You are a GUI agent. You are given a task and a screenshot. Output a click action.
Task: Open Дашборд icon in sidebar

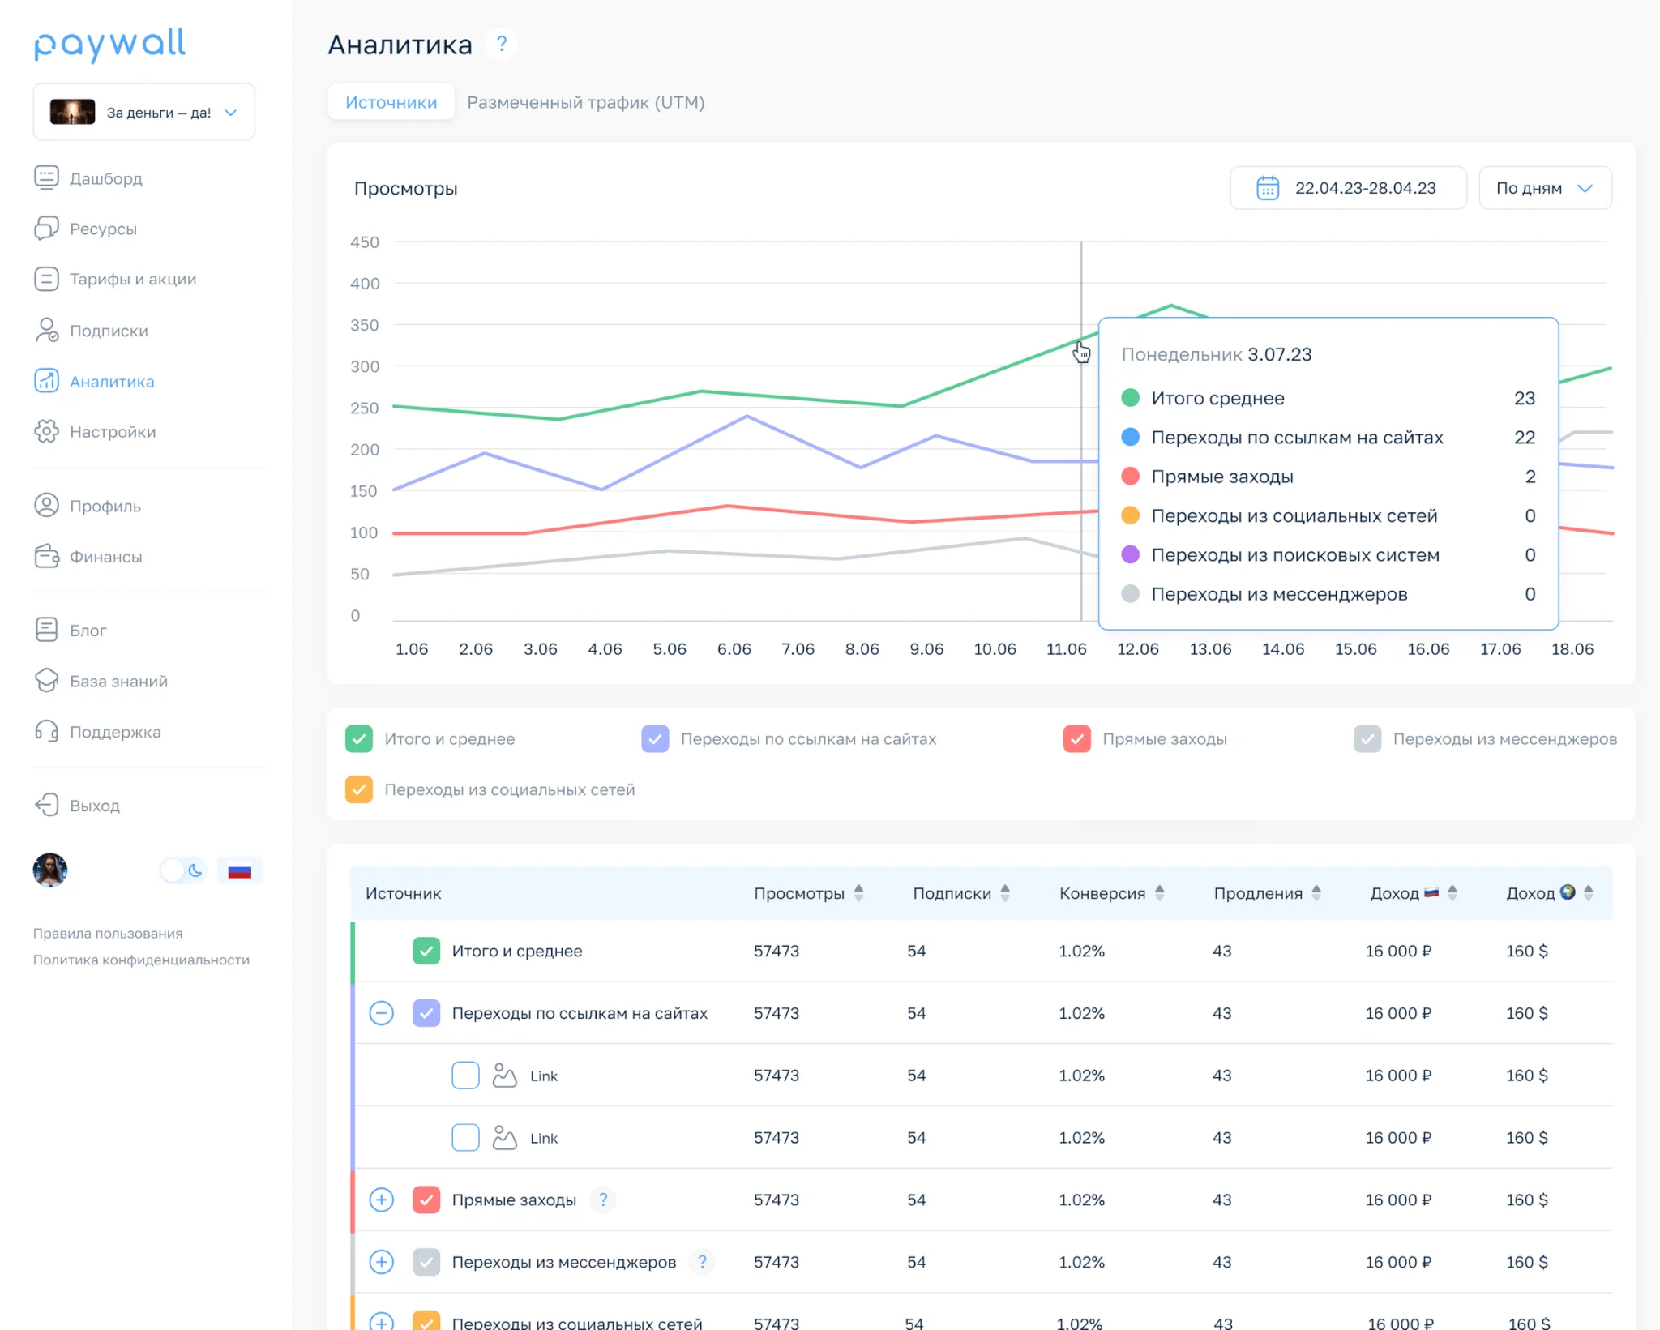pos(46,177)
